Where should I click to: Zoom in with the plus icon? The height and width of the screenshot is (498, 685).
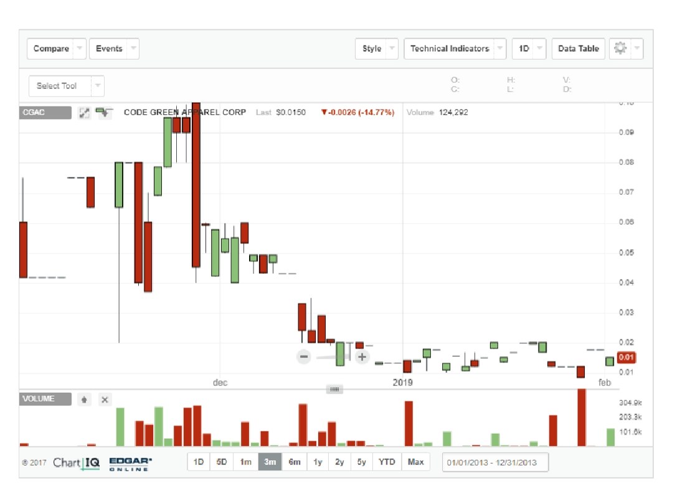pos(362,357)
